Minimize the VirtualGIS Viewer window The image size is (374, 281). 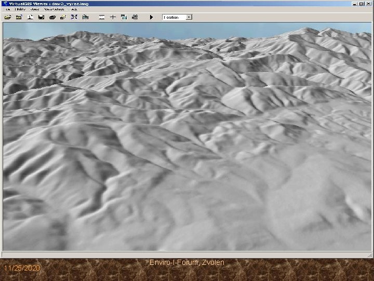click(355, 4)
